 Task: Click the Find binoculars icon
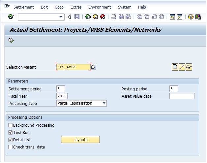coord(121,17)
